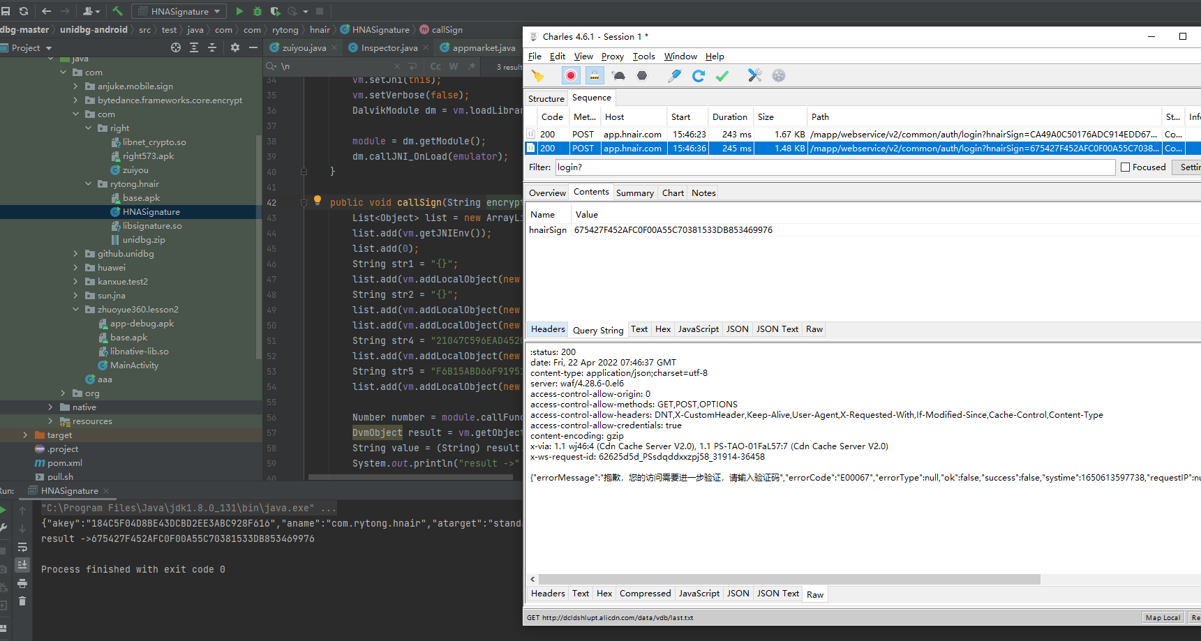The height and width of the screenshot is (641, 1201).
Task: Locate current file crosshair icon in Project panel
Action: [x=176, y=47]
